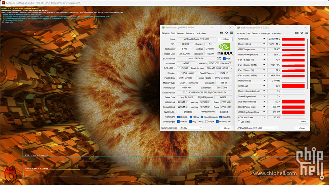
Task: Toggle DirectML checkbox
Action: tap(221, 117)
